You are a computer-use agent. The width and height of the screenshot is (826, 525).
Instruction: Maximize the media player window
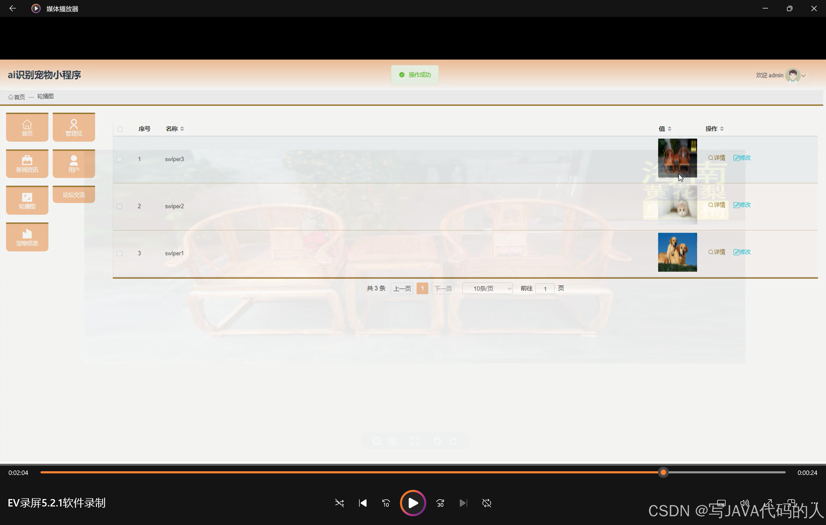789,8
